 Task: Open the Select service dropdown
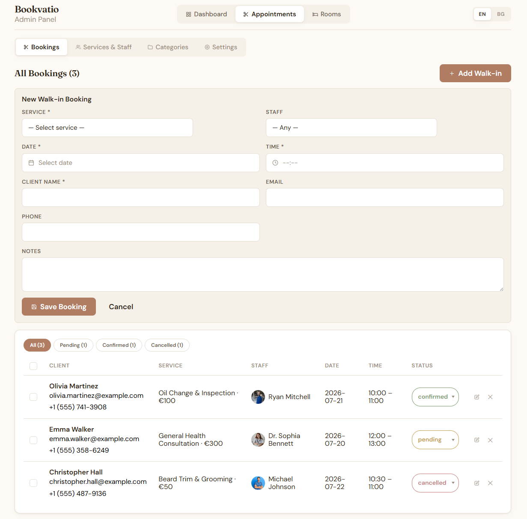tap(107, 128)
